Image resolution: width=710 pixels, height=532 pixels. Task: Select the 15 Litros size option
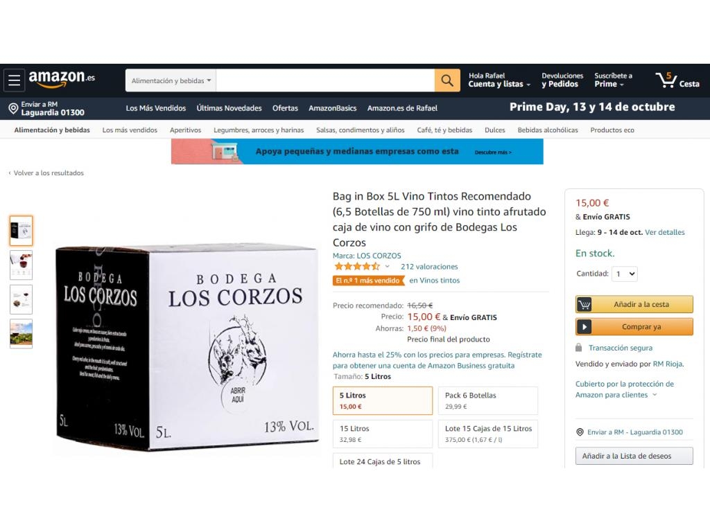click(x=383, y=434)
